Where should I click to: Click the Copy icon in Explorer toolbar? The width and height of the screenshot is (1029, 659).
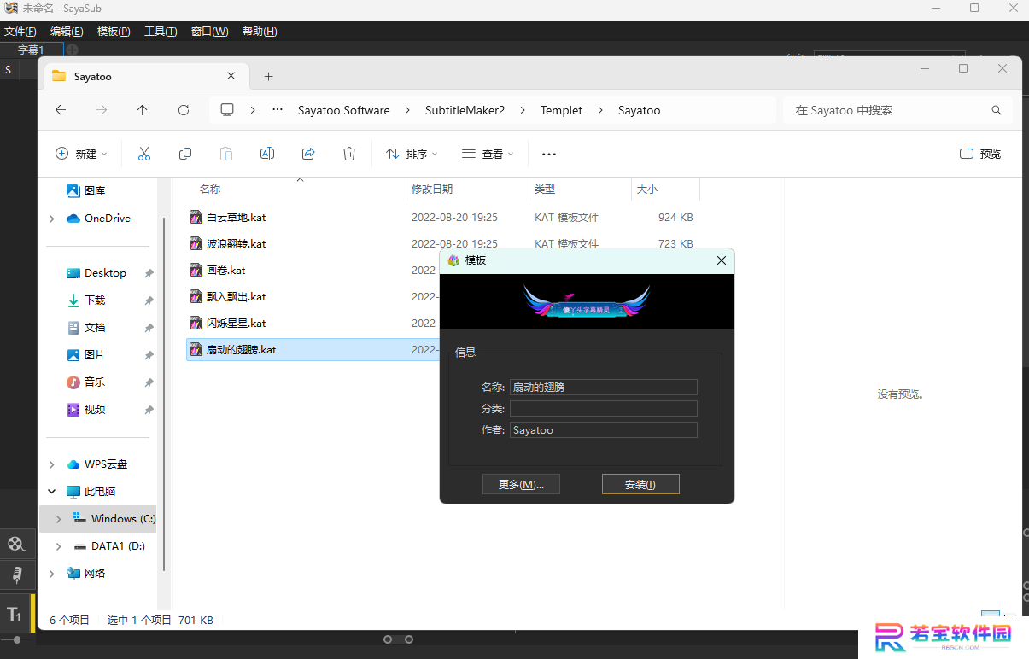click(185, 154)
